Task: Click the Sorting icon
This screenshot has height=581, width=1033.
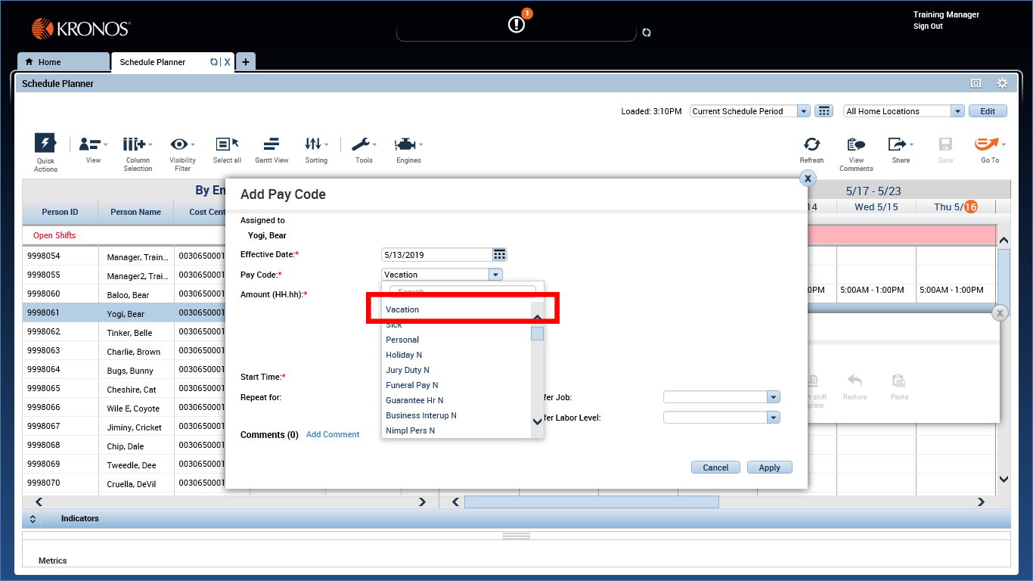Action: tap(315, 144)
